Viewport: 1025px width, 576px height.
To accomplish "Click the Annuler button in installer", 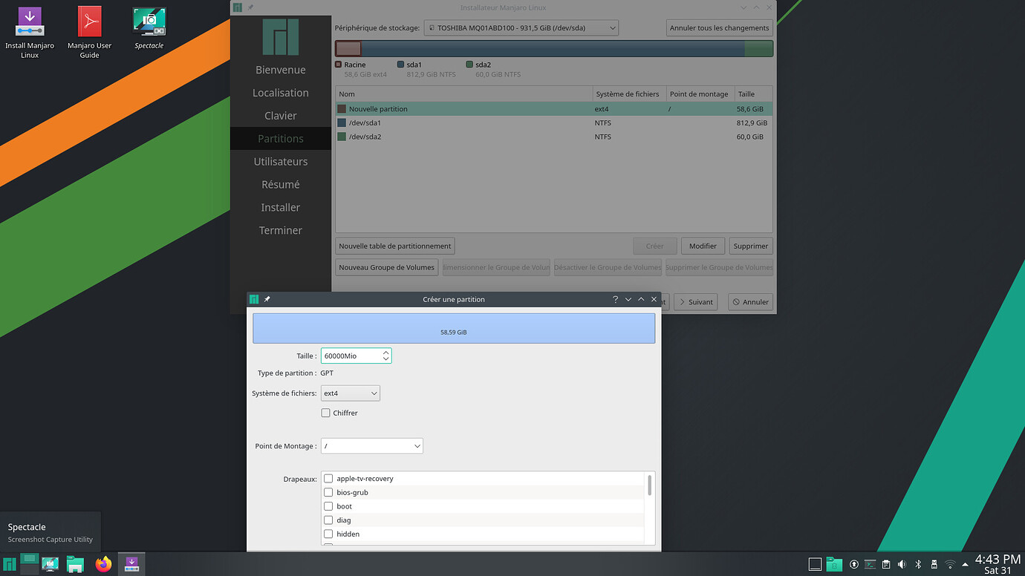I will (750, 302).
